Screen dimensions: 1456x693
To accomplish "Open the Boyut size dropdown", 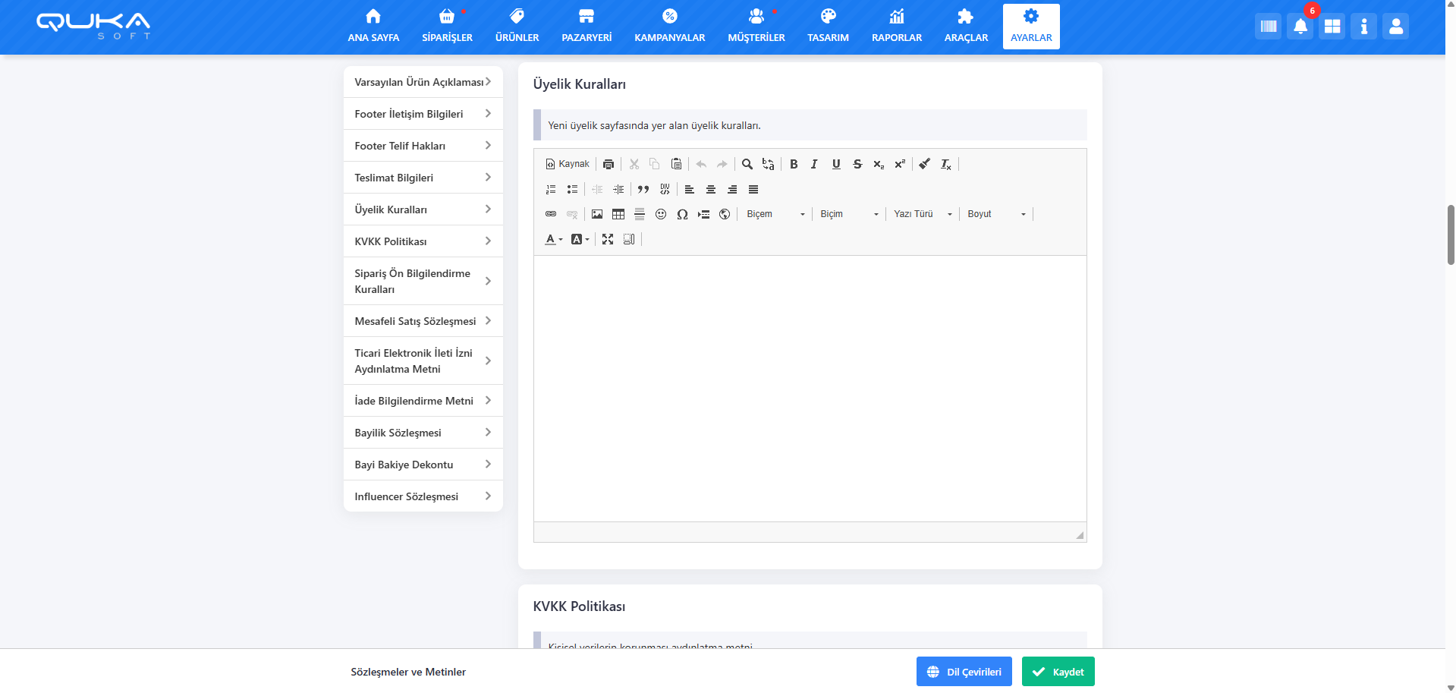I will [x=995, y=214].
